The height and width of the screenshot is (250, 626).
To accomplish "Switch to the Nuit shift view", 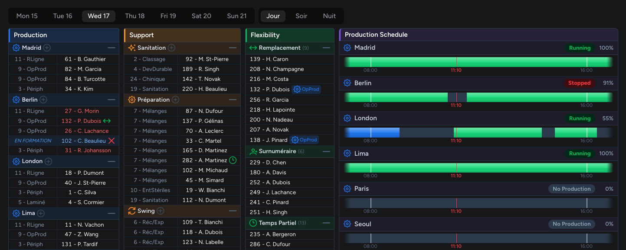I will [x=329, y=16].
